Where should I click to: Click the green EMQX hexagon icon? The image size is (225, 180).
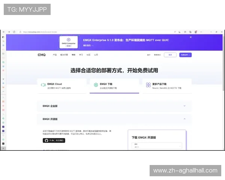tap(96, 85)
